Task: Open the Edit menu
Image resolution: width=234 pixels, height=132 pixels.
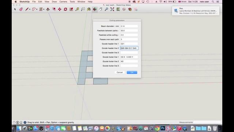Action: click(x=40, y=1)
